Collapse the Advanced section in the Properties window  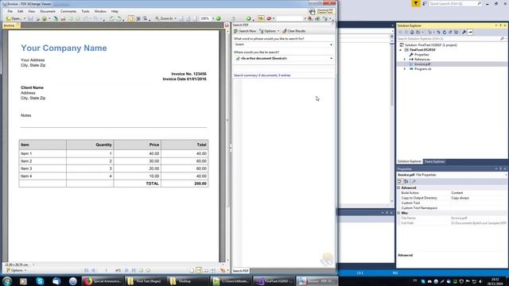click(398, 187)
